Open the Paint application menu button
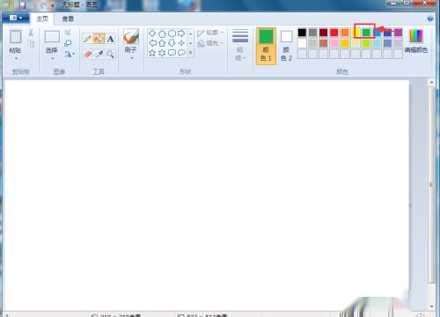Screen dimensions: 440x317 point(16,18)
